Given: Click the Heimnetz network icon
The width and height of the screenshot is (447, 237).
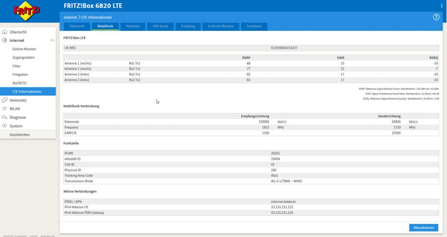Looking at the screenshot, I should pyautogui.click(x=4, y=100).
